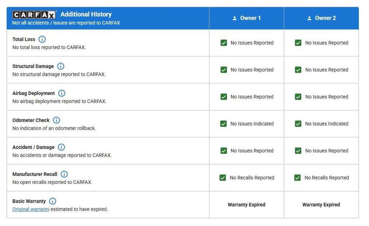The width and height of the screenshot is (369, 226).
Task: Click Owner 1 Total Loss green checkmark
Action: coord(224,43)
